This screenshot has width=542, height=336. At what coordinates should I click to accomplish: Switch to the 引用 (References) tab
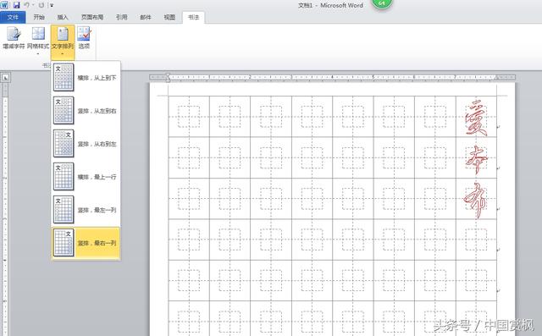coord(121,17)
